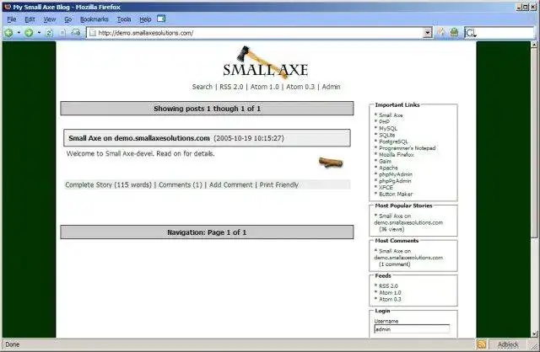
Task: Click the vertical scrollbar thumb
Action: (x=534, y=142)
